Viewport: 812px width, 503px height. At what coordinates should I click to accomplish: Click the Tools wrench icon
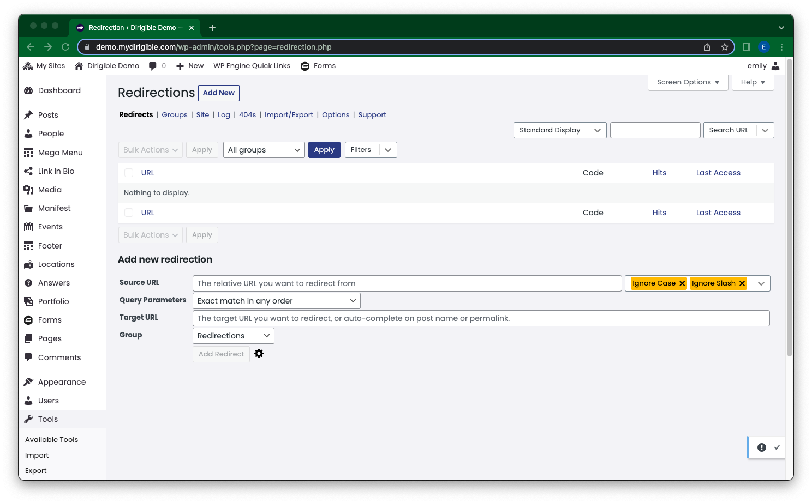tap(28, 419)
